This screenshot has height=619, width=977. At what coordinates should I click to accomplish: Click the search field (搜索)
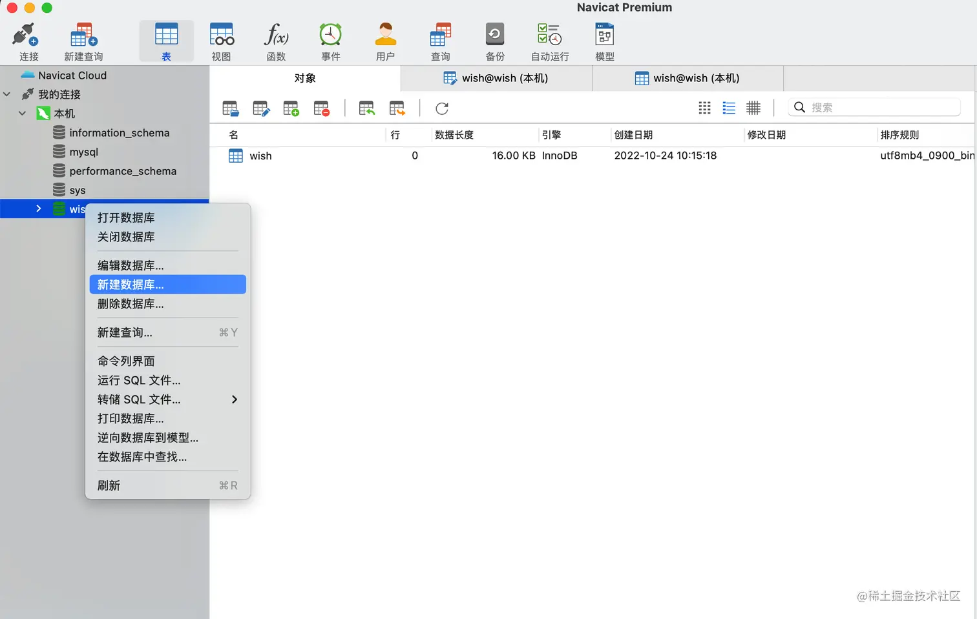874,107
